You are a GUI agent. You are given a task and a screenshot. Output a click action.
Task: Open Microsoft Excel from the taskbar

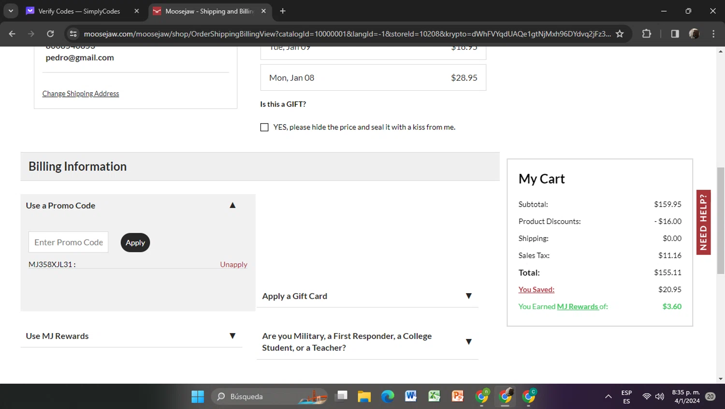tap(434, 396)
